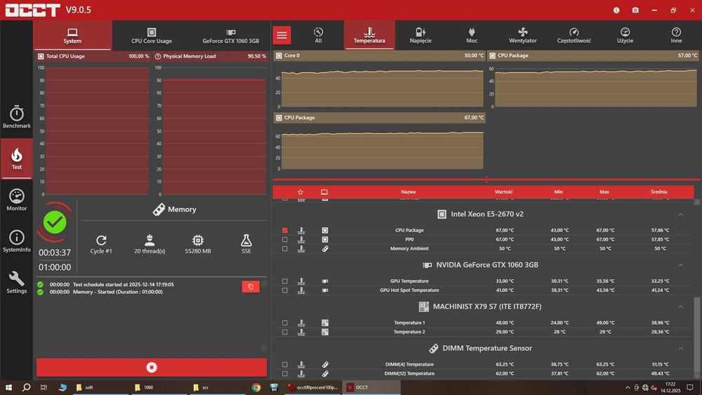Check the DIMM[12] Temperature checkbox
This screenshot has width=702, height=395.
[285, 373]
